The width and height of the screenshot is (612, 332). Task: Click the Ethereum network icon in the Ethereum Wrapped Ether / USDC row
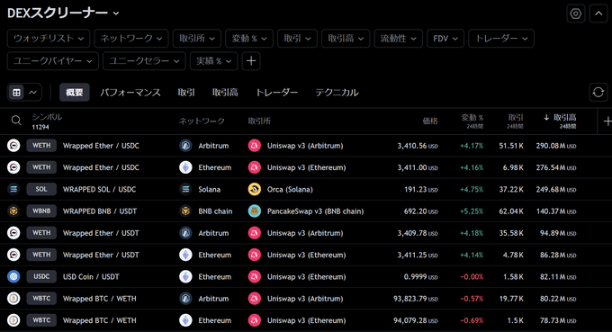[x=185, y=167]
